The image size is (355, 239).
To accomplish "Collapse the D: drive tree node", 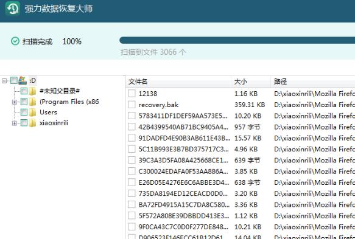I will point(4,80).
